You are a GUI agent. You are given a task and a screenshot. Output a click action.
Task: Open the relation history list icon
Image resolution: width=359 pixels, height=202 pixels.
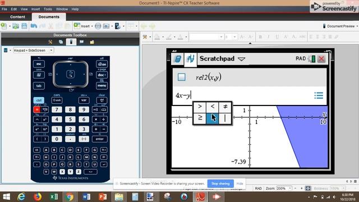click(319, 95)
